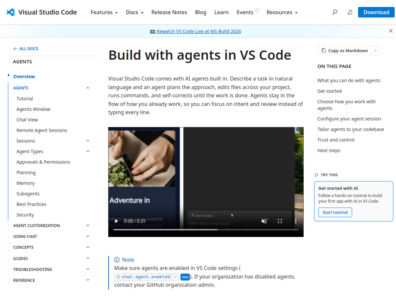
Task: Jump to Next steps section
Action: 329,150
